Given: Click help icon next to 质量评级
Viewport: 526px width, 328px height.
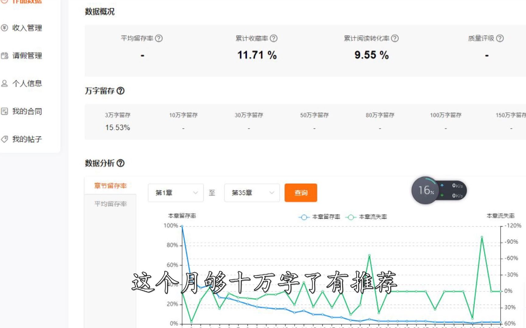Looking at the screenshot, I should point(500,38).
